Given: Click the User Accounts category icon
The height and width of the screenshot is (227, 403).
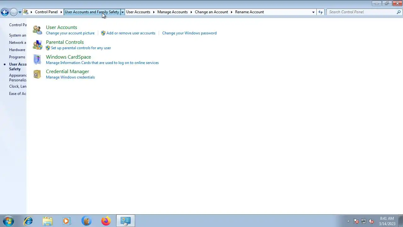Looking at the screenshot, I should pyautogui.click(x=37, y=30).
